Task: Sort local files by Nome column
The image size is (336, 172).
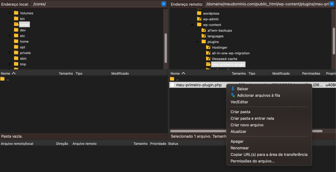Action: [25, 73]
